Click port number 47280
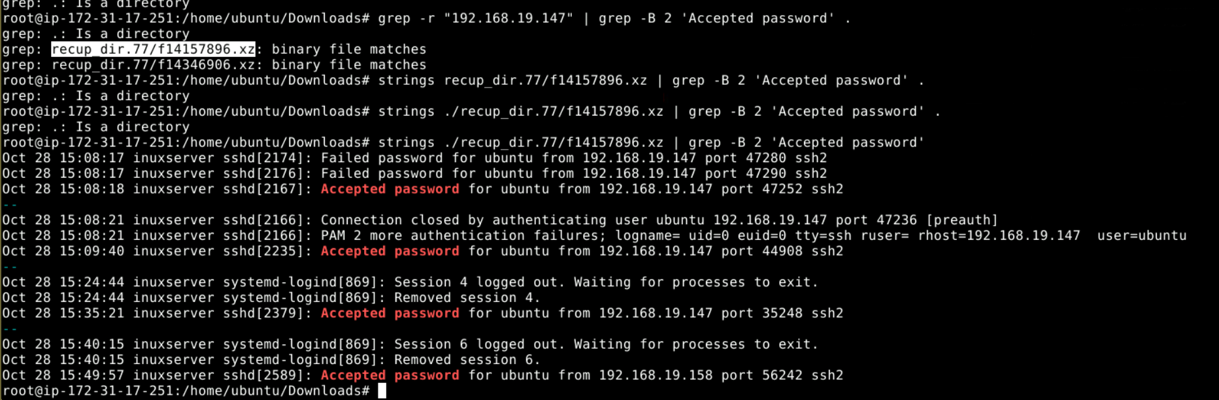Screen dimensions: 1219x400 point(765,158)
